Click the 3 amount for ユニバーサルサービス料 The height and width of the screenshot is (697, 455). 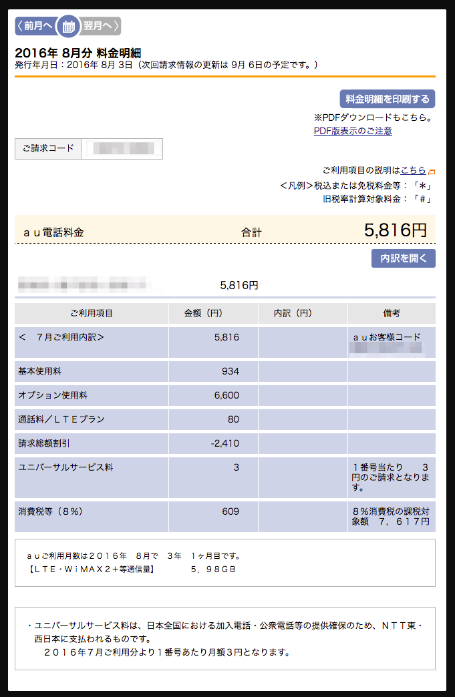[x=236, y=467]
